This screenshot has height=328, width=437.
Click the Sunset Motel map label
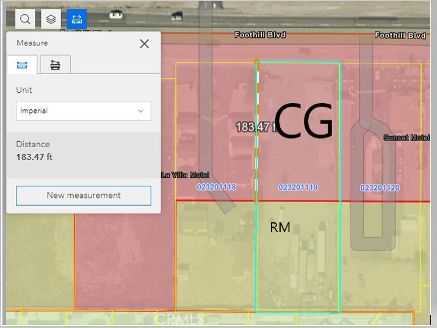406,138
